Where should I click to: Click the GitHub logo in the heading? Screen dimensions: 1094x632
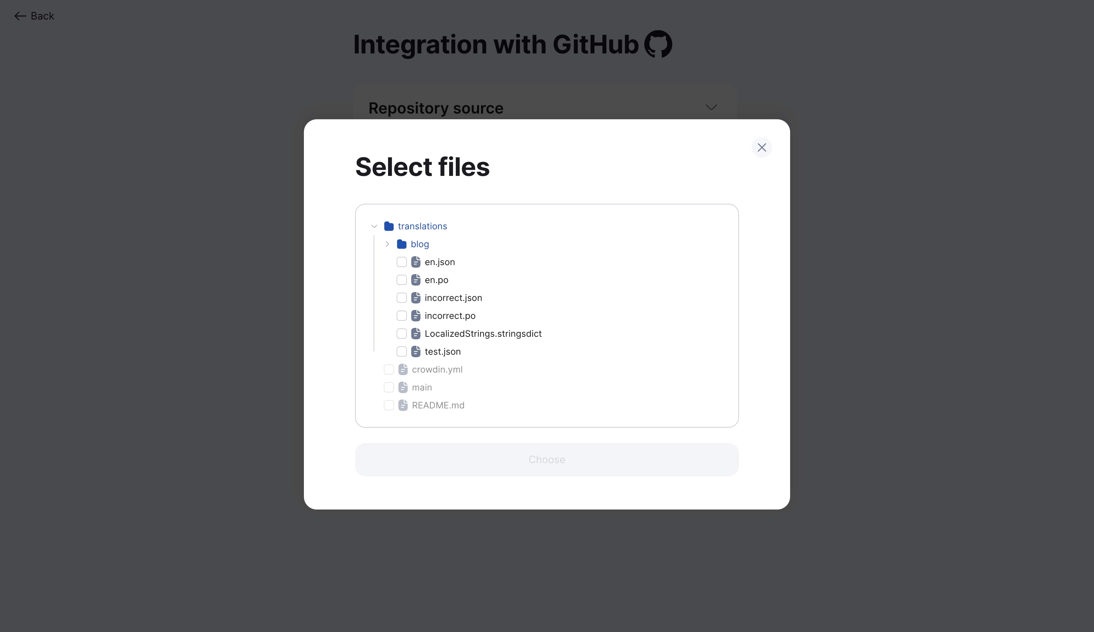658,44
